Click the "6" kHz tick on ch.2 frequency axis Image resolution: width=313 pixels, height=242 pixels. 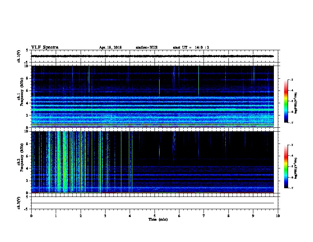28,156
